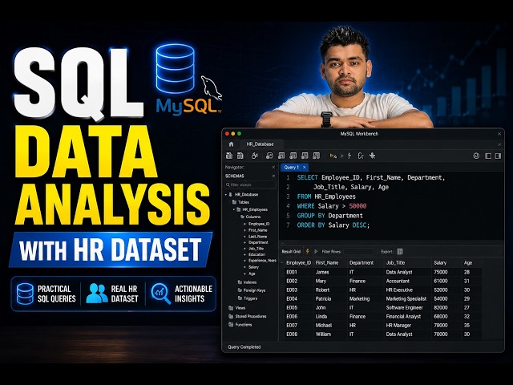Collapse the HR_Database schema arrow

click(226, 195)
